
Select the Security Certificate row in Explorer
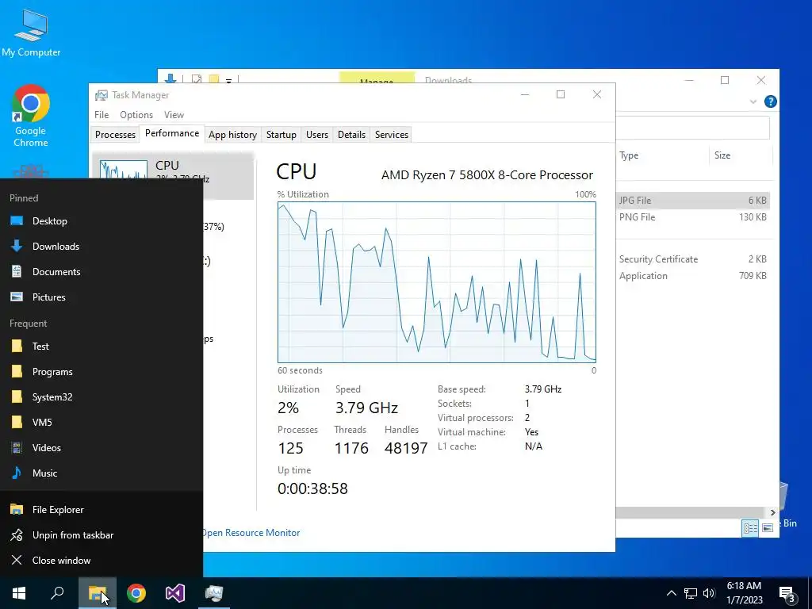[693, 259]
